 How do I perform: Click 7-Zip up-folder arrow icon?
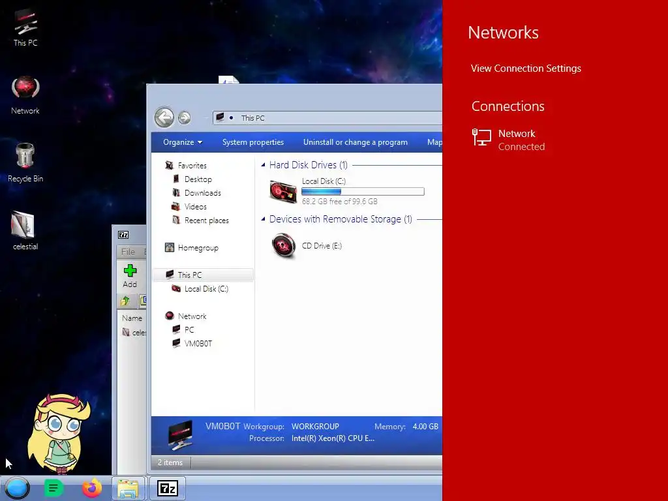125,301
